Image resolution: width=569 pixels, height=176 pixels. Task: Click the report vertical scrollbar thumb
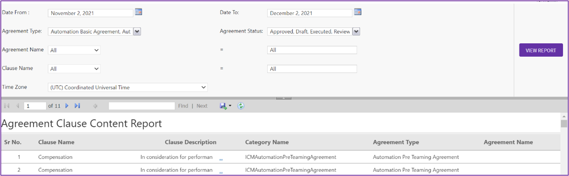point(564,124)
